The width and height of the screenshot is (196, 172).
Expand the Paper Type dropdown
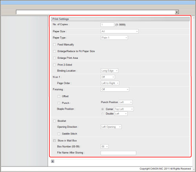point(114,38)
